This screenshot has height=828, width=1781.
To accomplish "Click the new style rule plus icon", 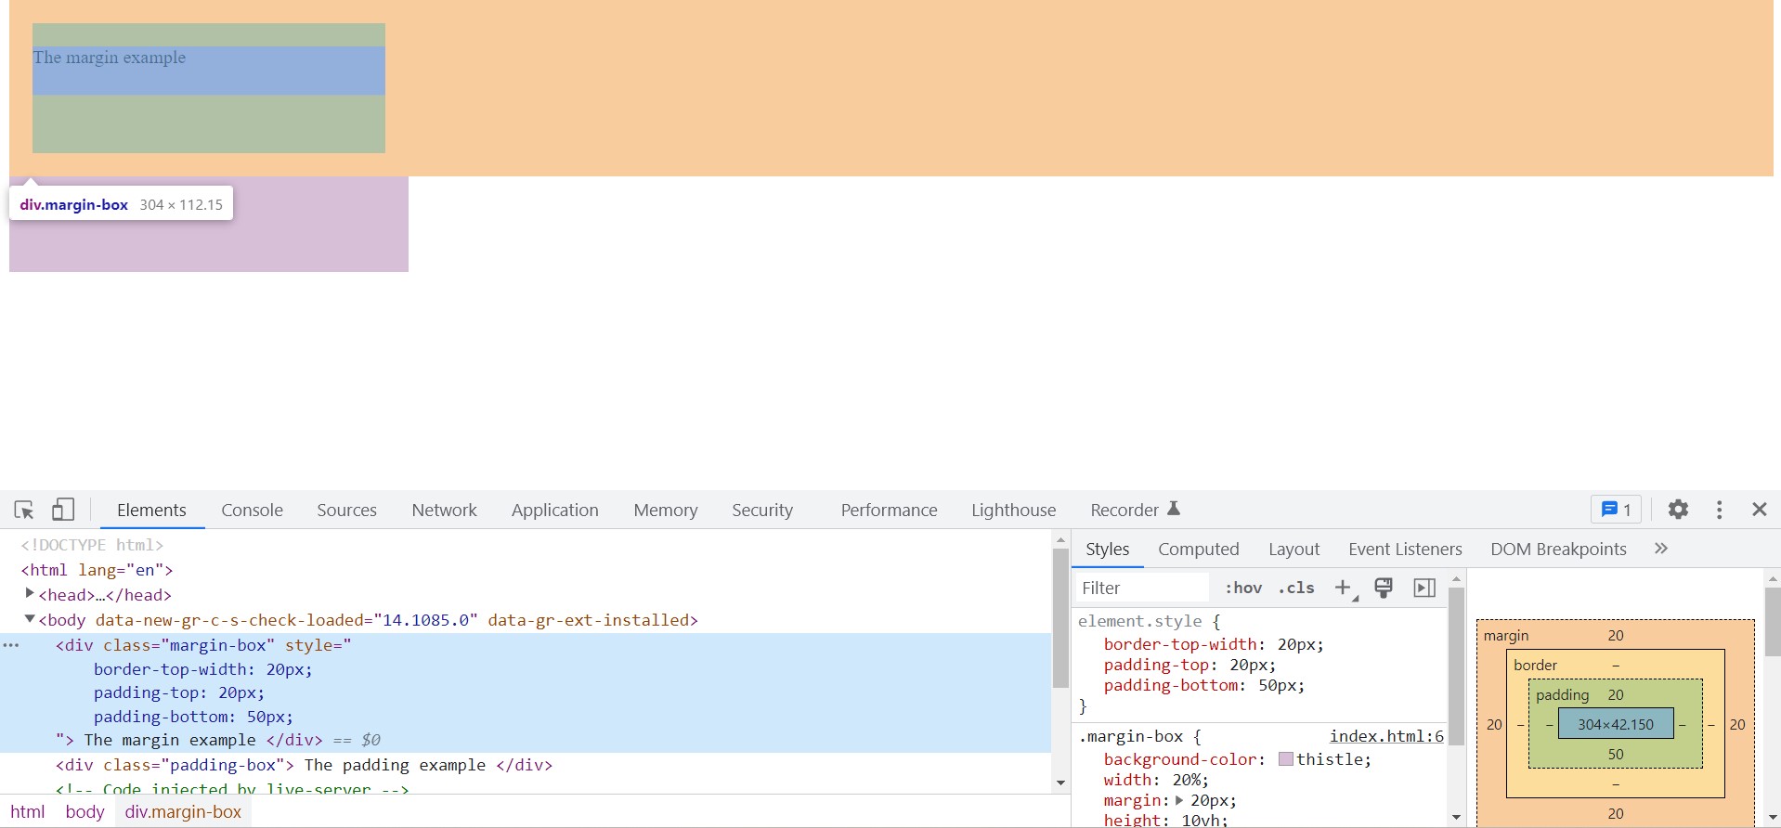I will pos(1344,588).
